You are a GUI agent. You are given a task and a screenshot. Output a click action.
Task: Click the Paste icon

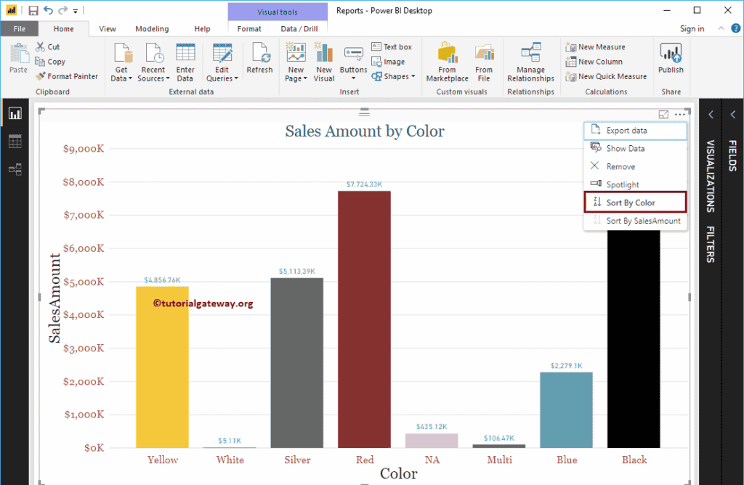pyautogui.click(x=18, y=53)
